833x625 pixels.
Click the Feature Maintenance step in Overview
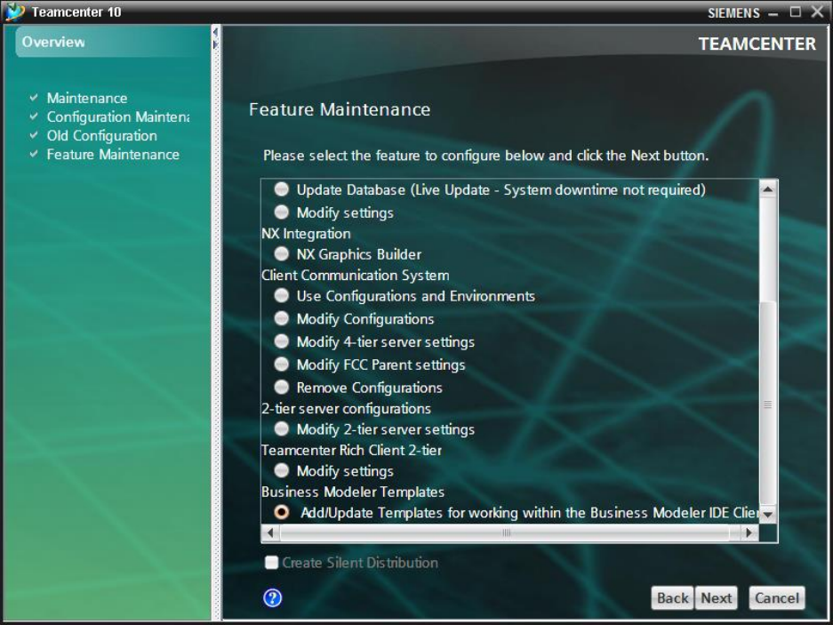coord(113,154)
